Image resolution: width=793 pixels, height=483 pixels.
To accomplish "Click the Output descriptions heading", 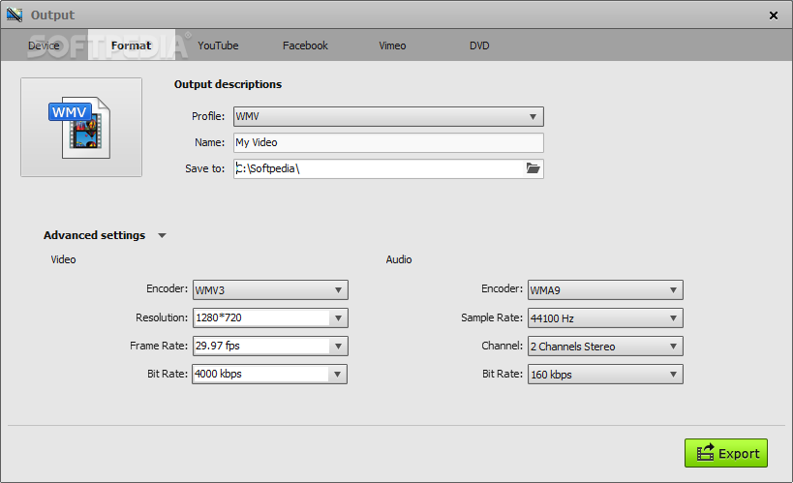I will coord(228,84).
